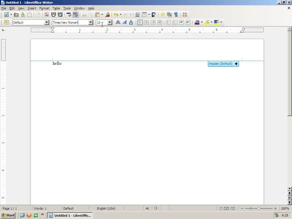
Task: Expand the Font Name dropdown
Action: coord(91,22)
